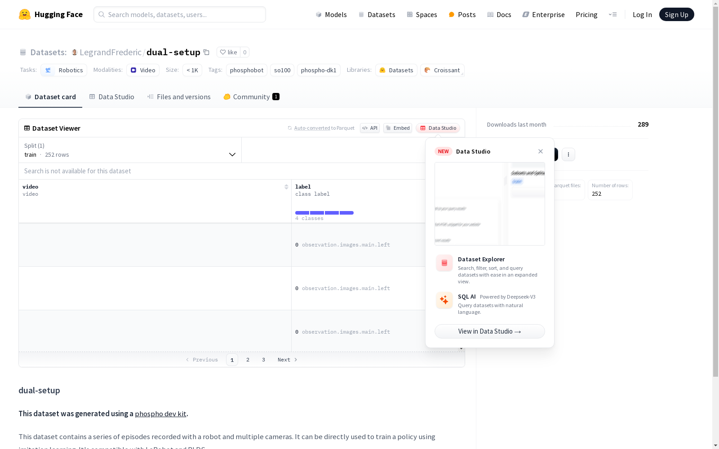
Task: Click the Sign Up button
Action: (676, 14)
